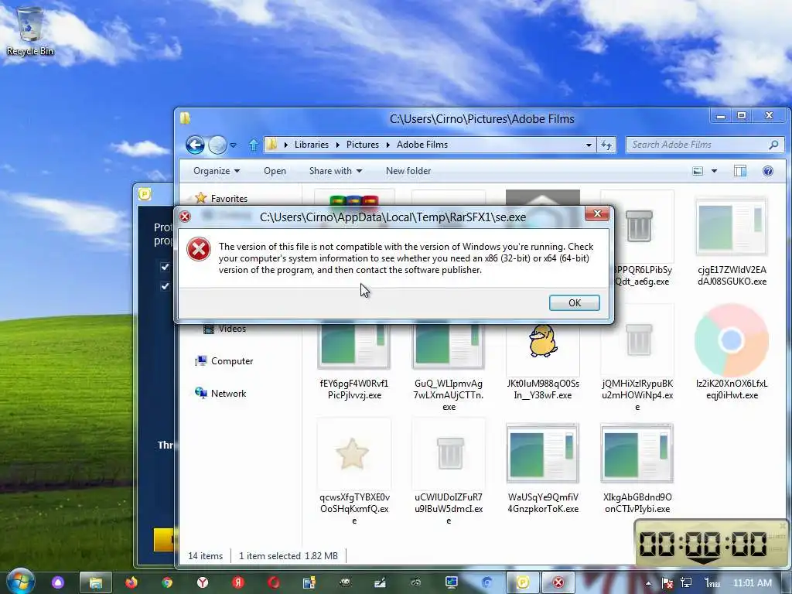Minimize the Adobe Films Explorer window

coord(721,116)
